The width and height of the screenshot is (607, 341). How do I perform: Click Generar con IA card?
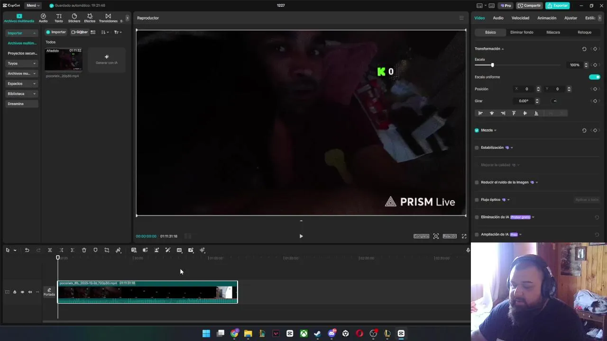click(x=107, y=60)
